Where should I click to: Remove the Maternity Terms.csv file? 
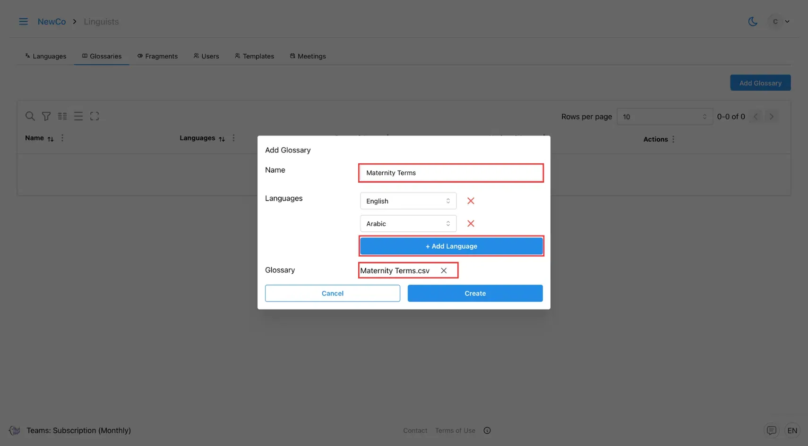pos(444,270)
